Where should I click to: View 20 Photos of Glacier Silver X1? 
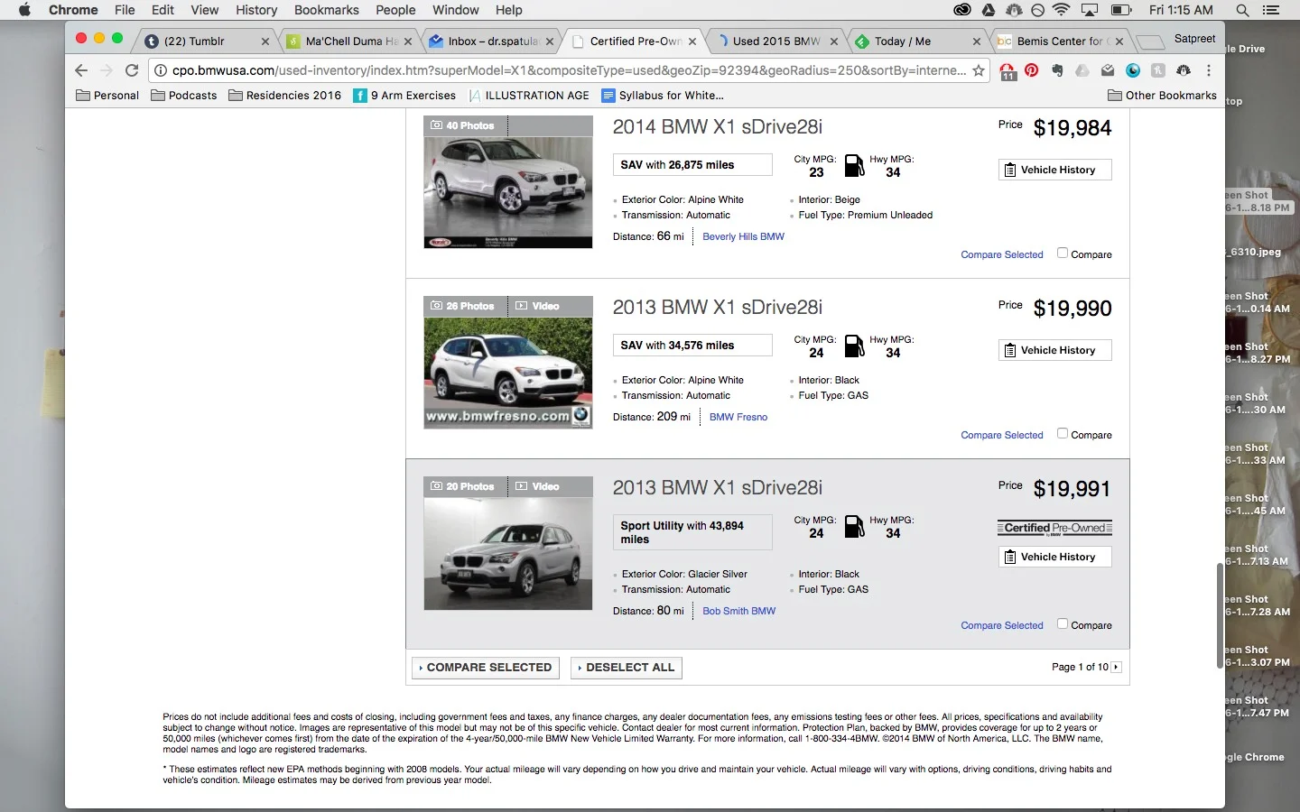[463, 486]
